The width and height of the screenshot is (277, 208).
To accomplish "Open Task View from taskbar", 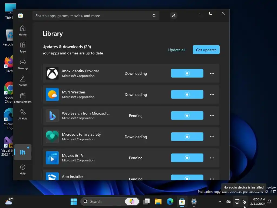I will tap(146, 201).
